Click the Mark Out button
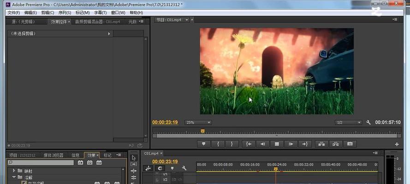 232,144
